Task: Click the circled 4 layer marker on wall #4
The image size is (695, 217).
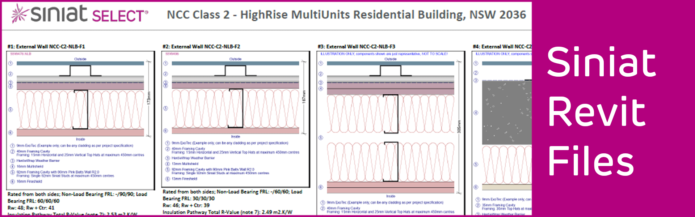Action: 476,113
